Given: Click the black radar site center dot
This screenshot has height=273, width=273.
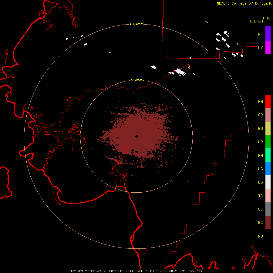Looking at the screenshot, I should (137, 136).
